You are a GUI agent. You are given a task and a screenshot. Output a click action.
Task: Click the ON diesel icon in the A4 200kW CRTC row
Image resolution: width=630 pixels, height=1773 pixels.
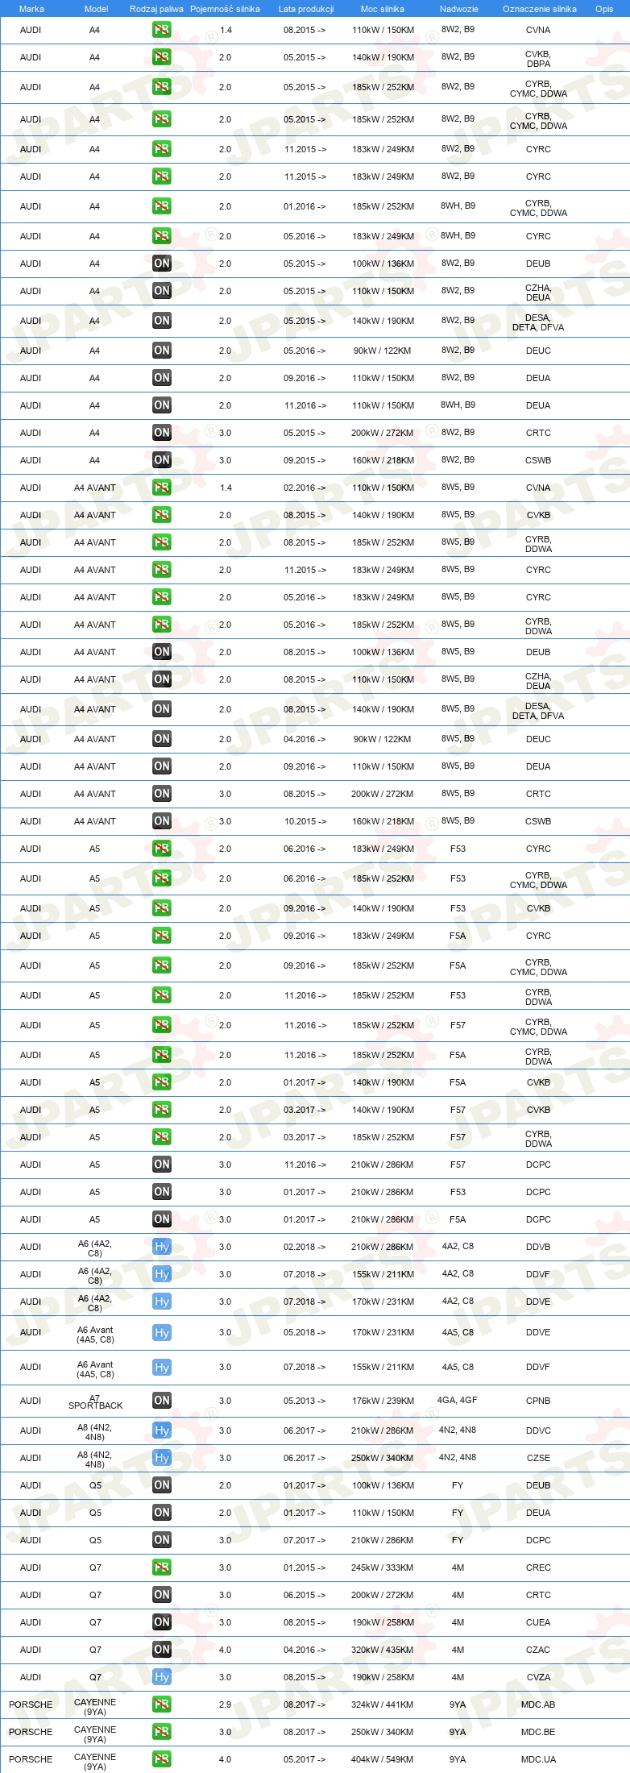point(162,433)
